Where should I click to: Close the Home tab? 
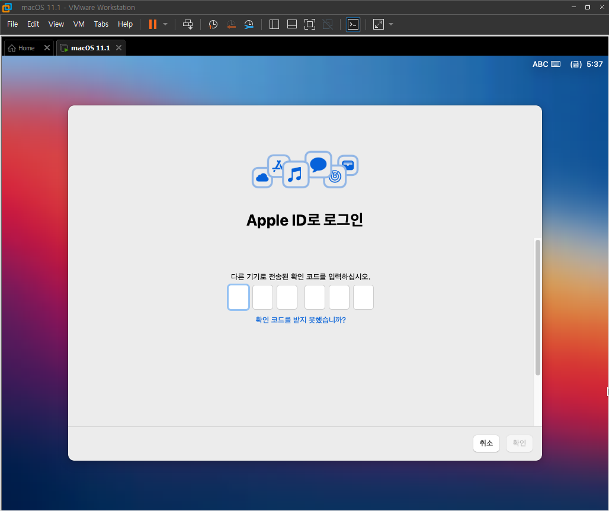(47, 48)
